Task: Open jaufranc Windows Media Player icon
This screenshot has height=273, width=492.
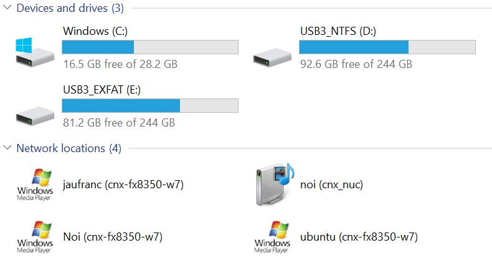Action: [x=35, y=184]
